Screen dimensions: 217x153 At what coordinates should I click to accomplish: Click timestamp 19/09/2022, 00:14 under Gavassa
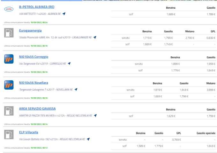39,124
